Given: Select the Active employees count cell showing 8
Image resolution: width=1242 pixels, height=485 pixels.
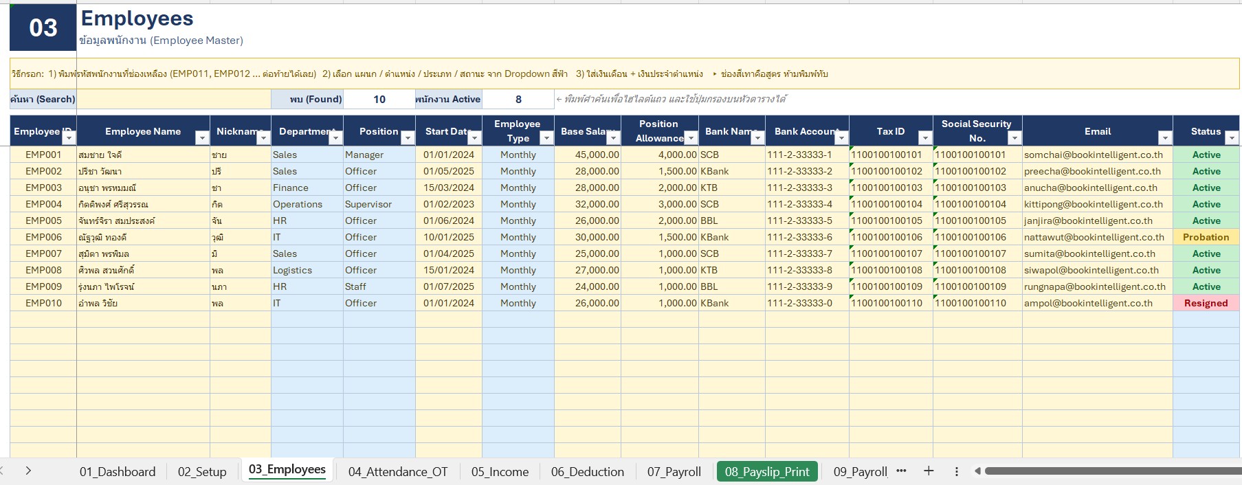Looking at the screenshot, I should point(518,100).
